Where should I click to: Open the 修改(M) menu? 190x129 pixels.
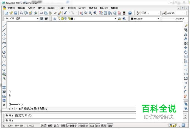(x=93, y=8)
